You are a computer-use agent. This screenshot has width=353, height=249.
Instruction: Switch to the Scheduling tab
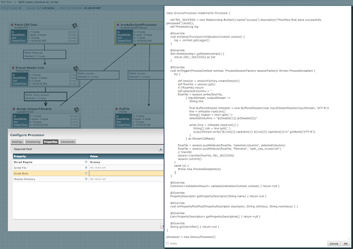[33, 142]
